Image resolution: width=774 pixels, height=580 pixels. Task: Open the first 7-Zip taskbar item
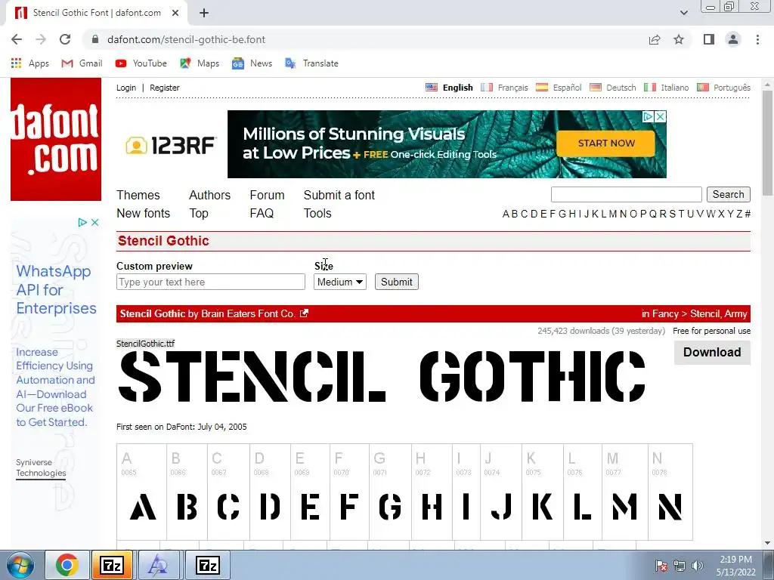pos(112,565)
